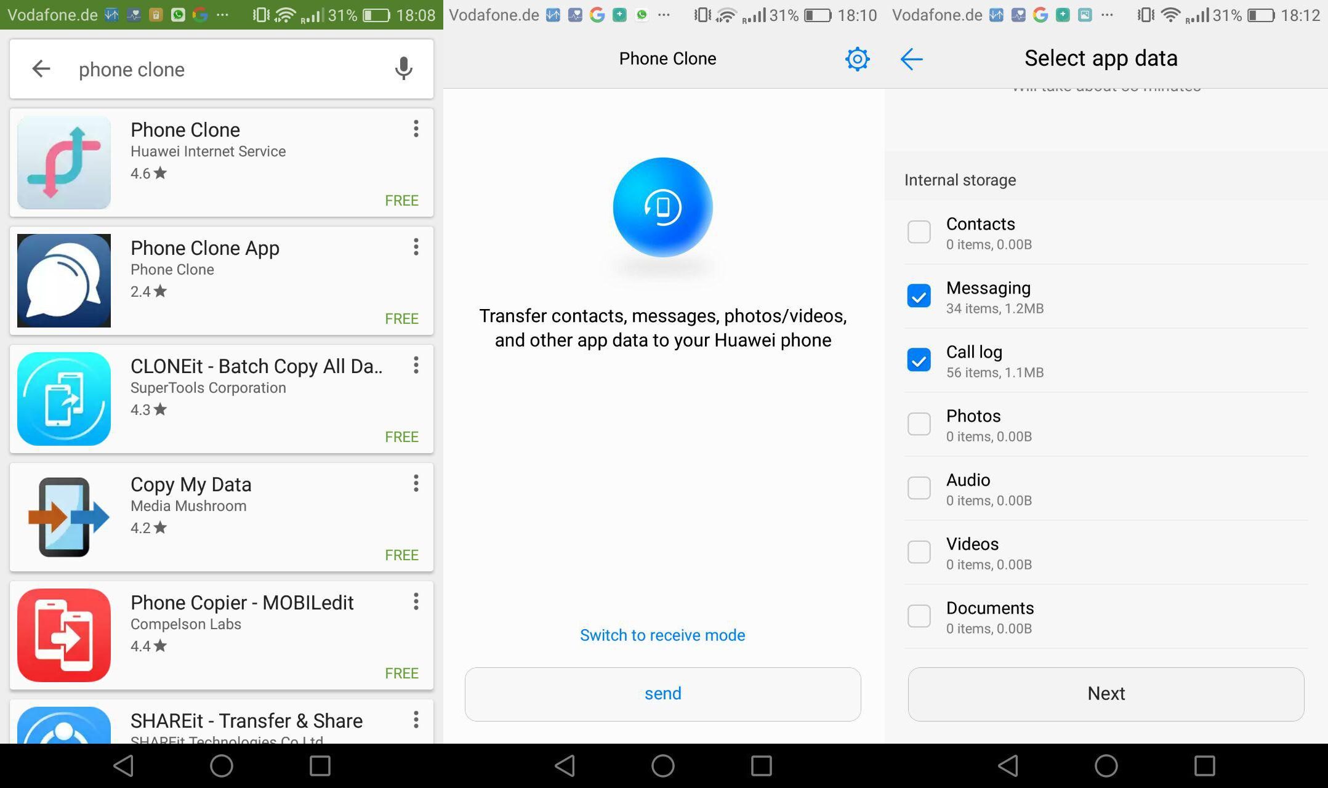Screen dimensions: 1328x788
Task: Tap the 'Messaging' row label
Action: pos(988,287)
